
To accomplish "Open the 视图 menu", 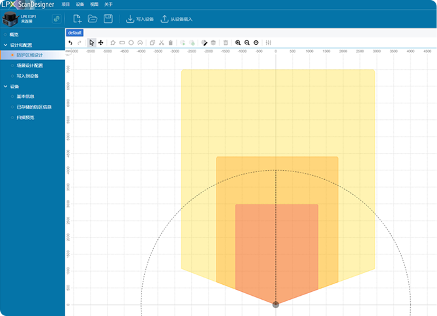I will click(x=95, y=4).
